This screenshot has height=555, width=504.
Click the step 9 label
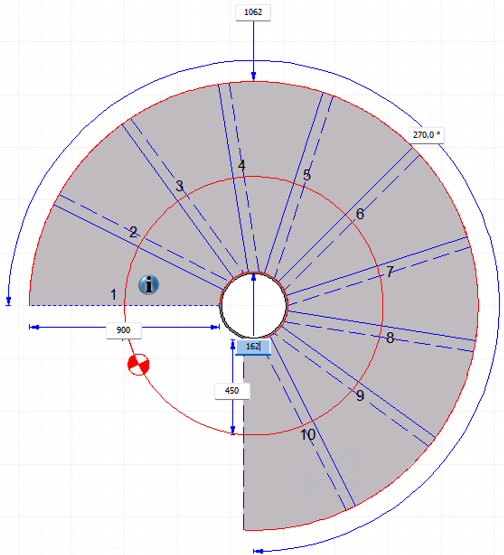(x=360, y=396)
